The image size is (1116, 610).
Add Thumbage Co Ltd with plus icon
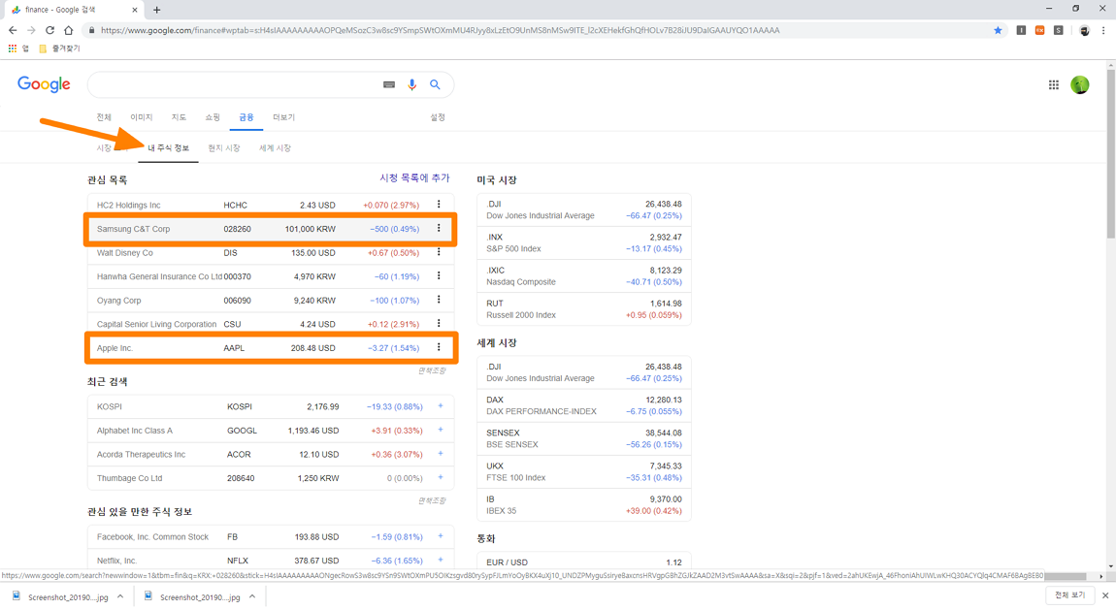tap(441, 477)
